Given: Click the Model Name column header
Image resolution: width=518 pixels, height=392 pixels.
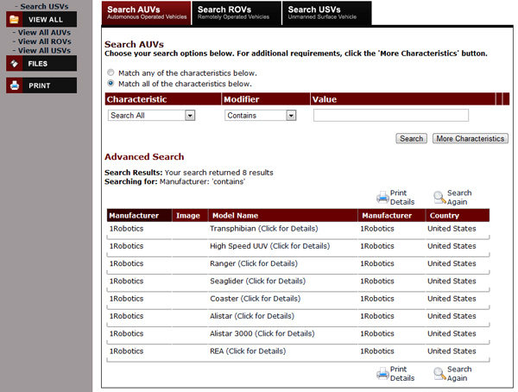Looking at the screenshot, I should 283,215.
